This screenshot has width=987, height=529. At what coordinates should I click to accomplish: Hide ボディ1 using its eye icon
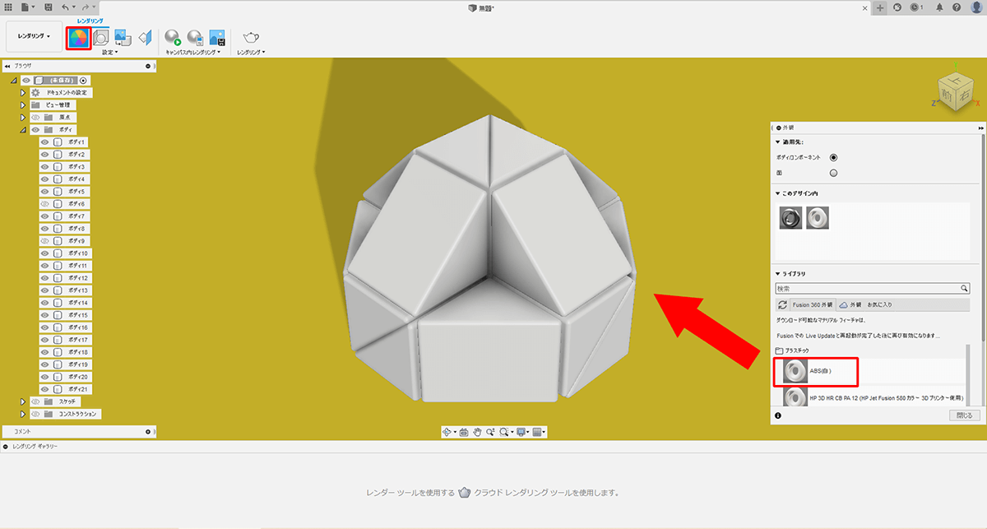click(x=45, y=142)
